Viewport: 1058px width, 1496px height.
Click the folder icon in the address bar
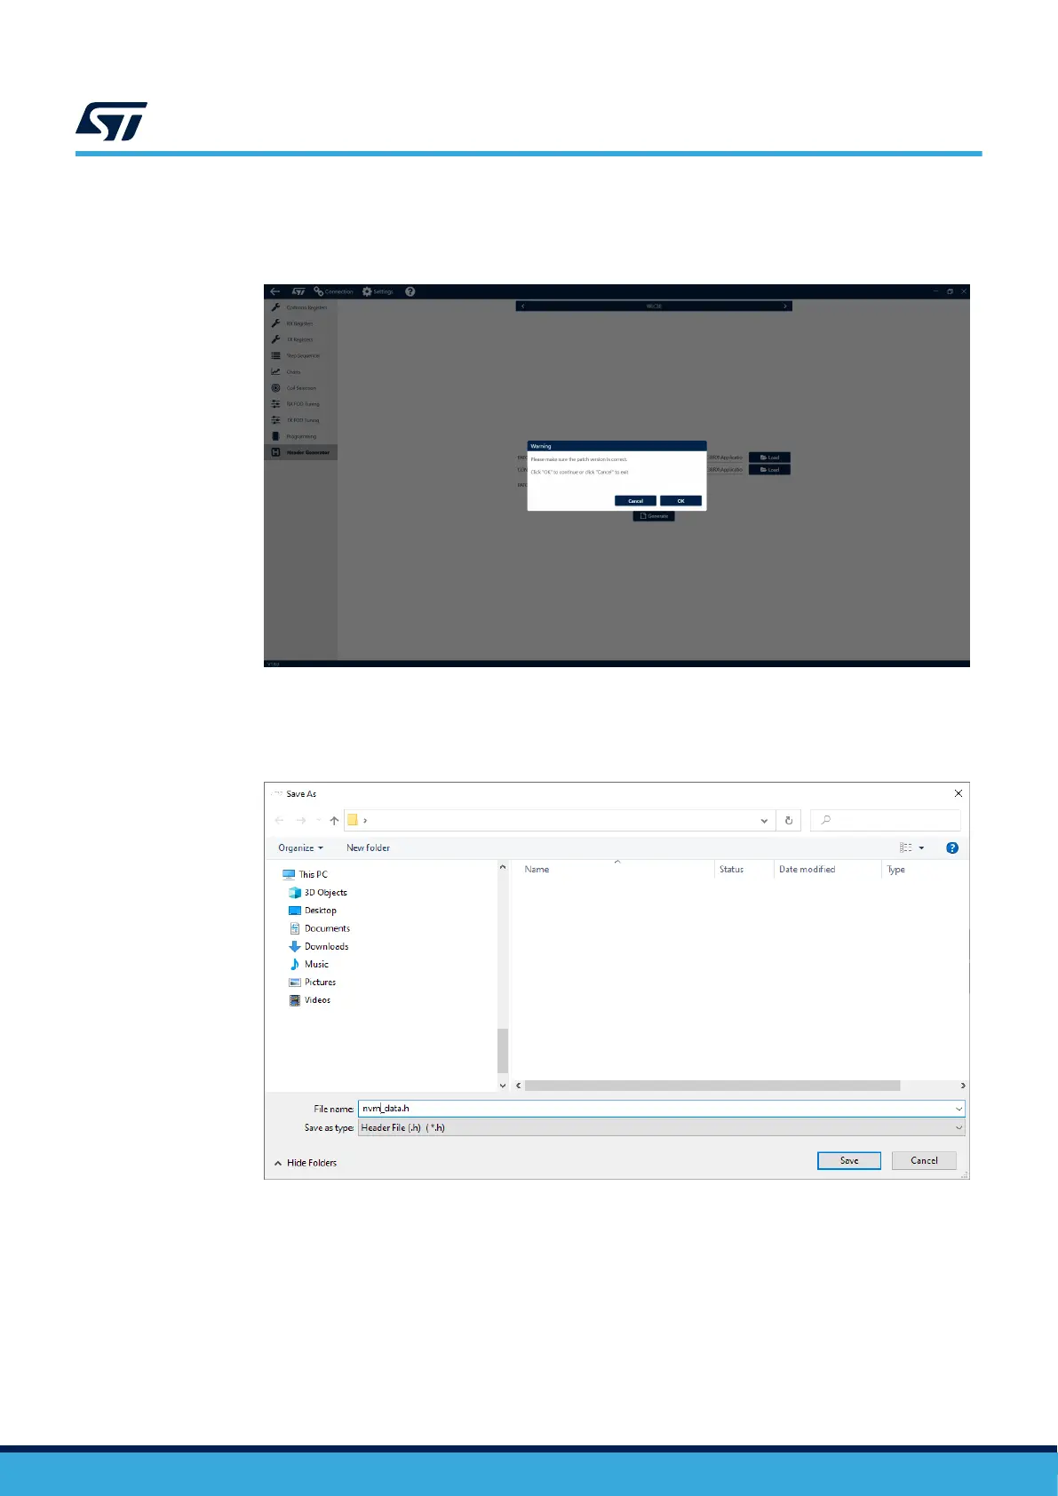coord(353,820)
